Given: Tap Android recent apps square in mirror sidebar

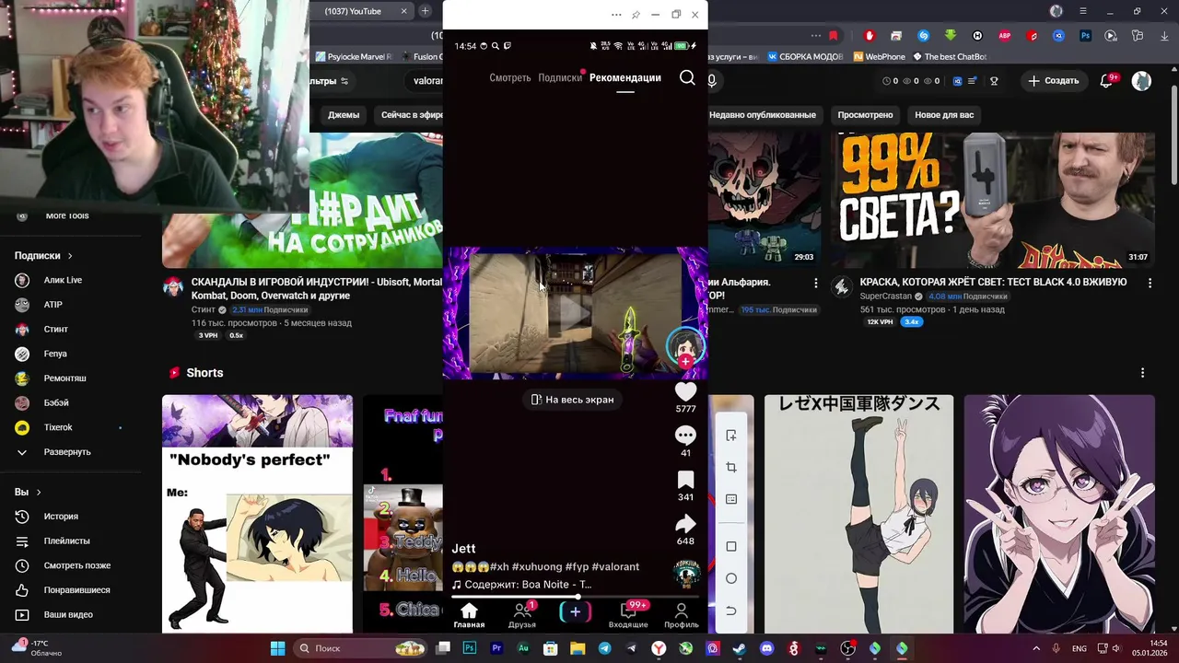Looking at the screenshot, I should pos(731,547).
